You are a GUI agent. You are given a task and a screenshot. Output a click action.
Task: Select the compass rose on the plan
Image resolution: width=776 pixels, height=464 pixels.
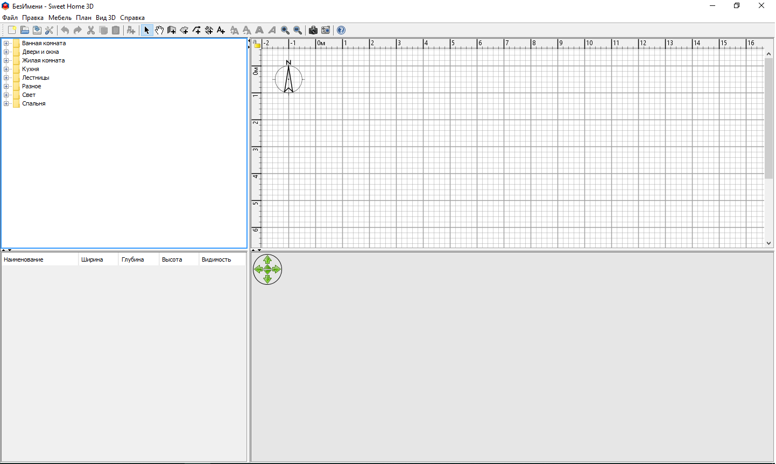(x=289, y=78)
